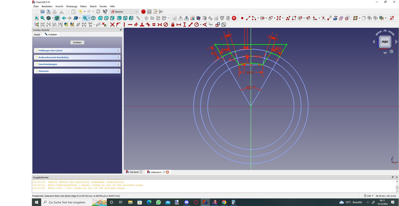The width and height of the screenshot is (399, 206).
Task: Collapse the Meldungen des Lösers section
Action: (x=118, y=50)
